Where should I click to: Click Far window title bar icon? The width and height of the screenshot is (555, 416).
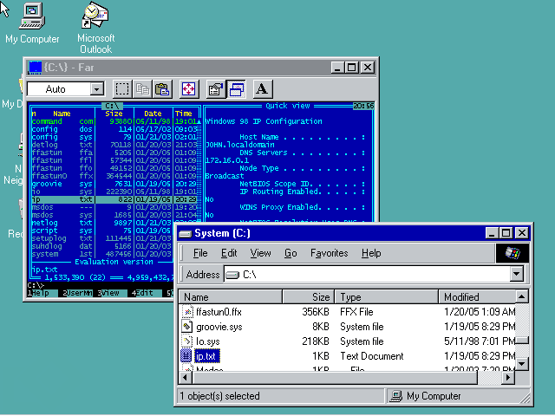point(35,68)
